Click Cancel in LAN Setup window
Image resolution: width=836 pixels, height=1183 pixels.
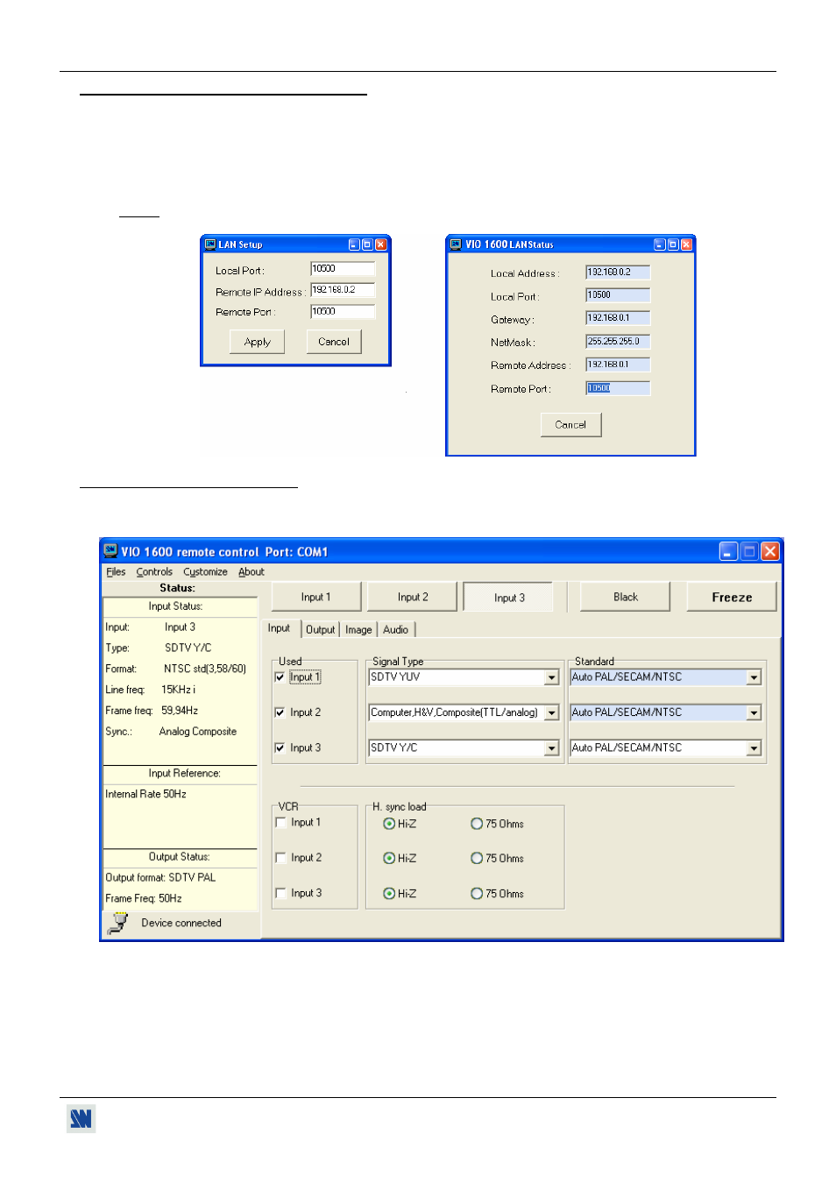334,342
